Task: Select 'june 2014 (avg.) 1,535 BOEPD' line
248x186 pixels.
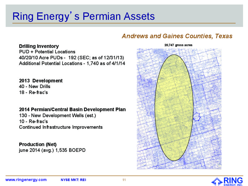Action: tap(52, 150)
